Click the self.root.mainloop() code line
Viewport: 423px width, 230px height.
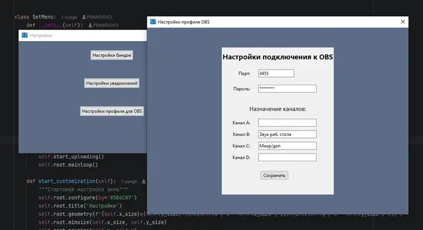coord(68,165)
